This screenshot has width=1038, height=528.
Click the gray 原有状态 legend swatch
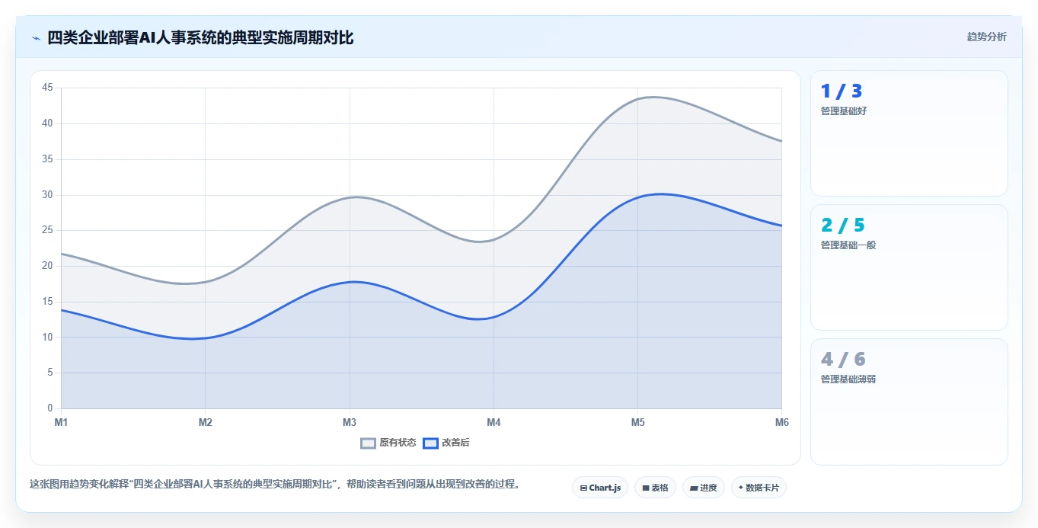[x=369, y=443]
